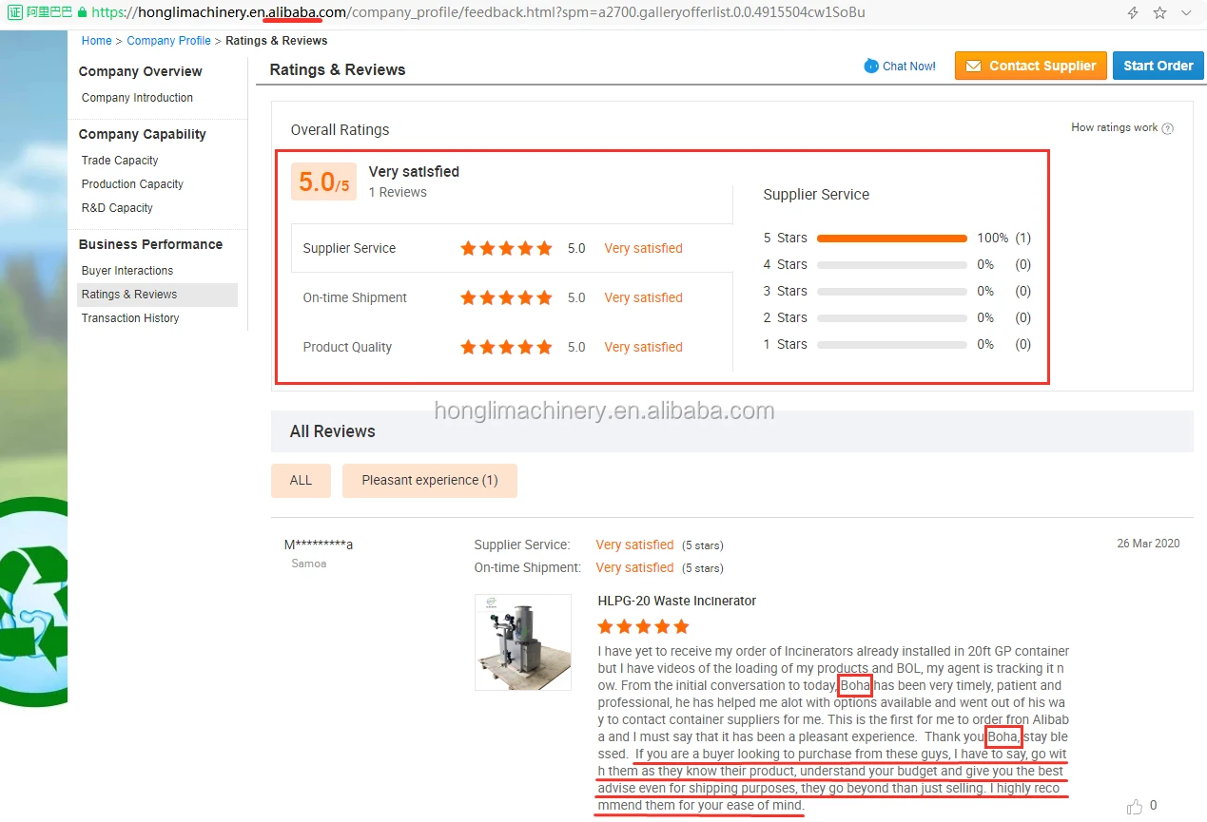
Task: Filter by Pleasant experience (1) tag
Action: (x=430, y=480)
